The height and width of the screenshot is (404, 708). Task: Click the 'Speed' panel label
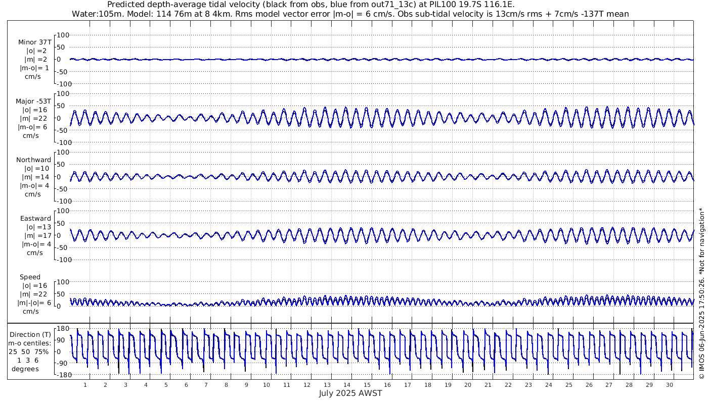(30, 277)
